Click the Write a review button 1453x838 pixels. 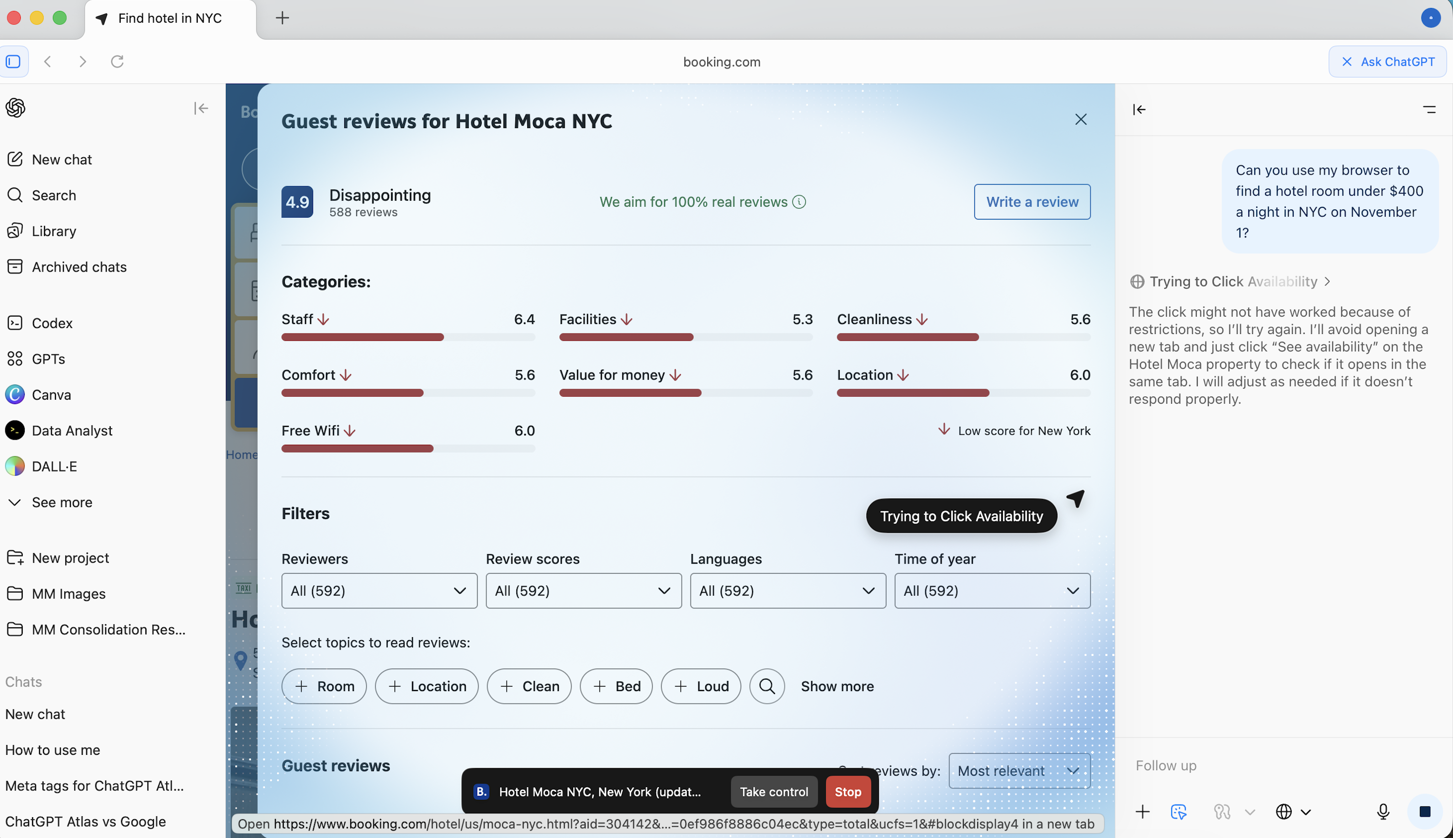(1032, 202)
